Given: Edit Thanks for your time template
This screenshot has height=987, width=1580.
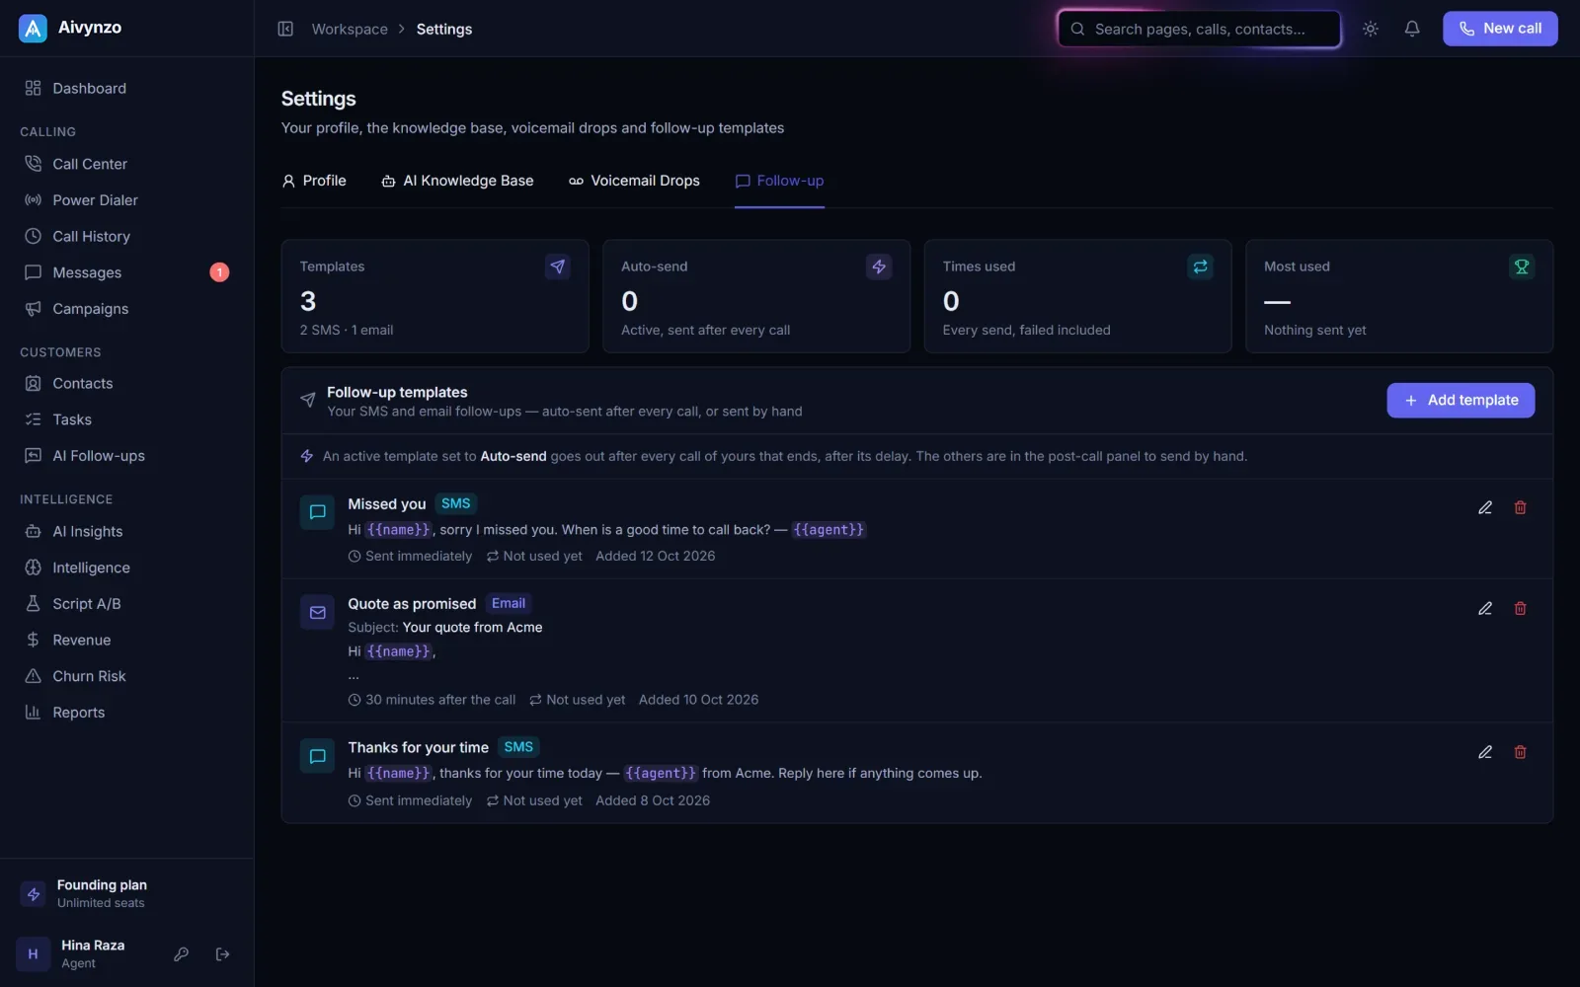Looking at the screenshot, I should pos(1485,752).
